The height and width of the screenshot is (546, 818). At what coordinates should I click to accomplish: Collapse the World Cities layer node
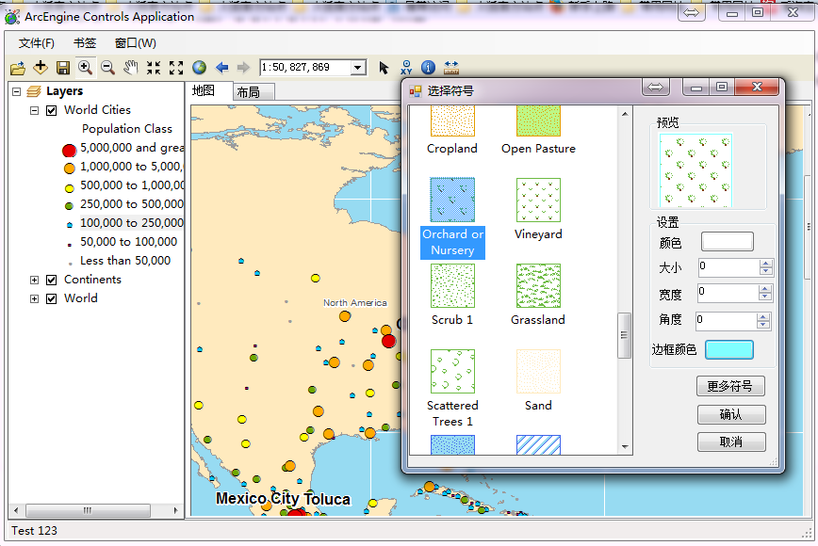coord(35,110)
